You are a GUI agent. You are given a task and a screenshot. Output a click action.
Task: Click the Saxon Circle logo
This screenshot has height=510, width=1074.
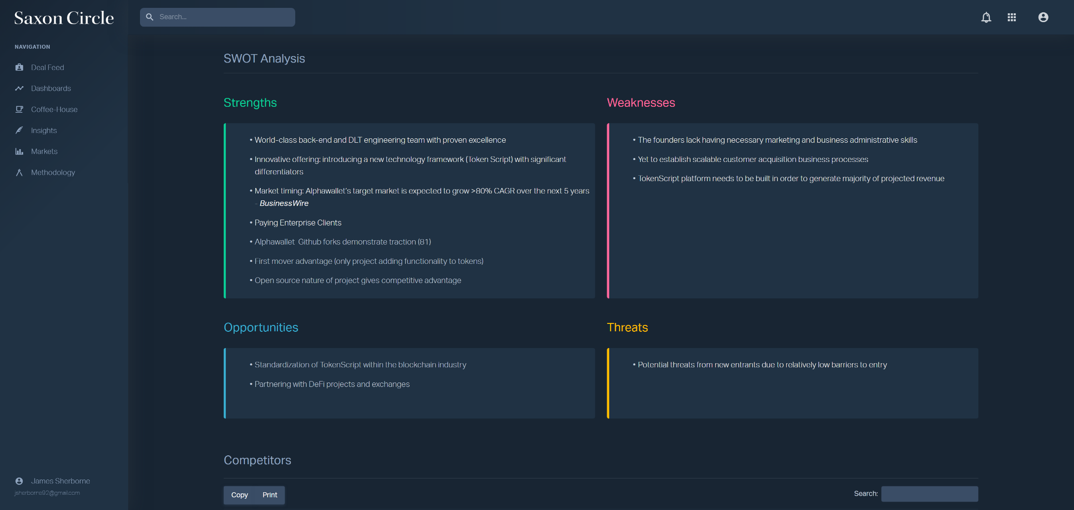[64, 18]
